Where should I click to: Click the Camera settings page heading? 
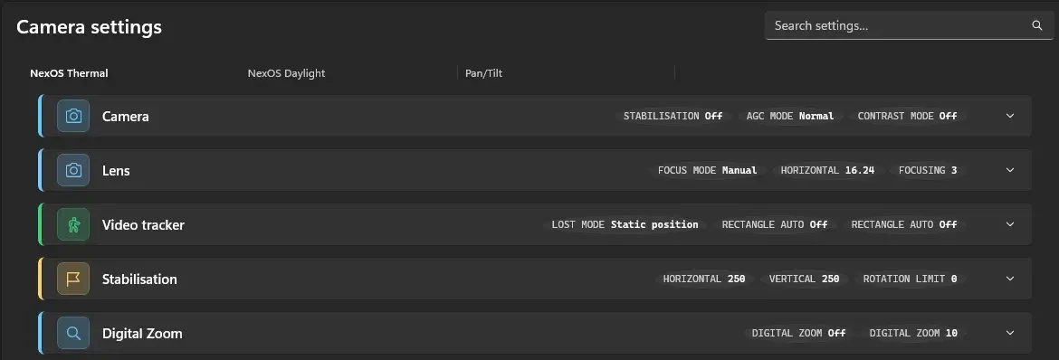click(89, 27)
